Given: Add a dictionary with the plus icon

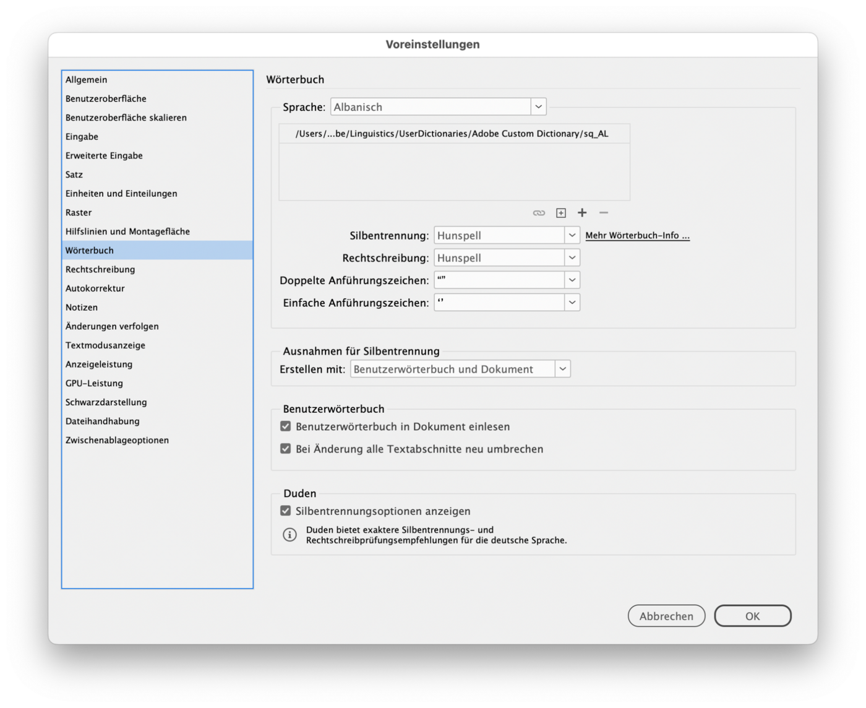Looking at the screenshot, I should 582,213.
